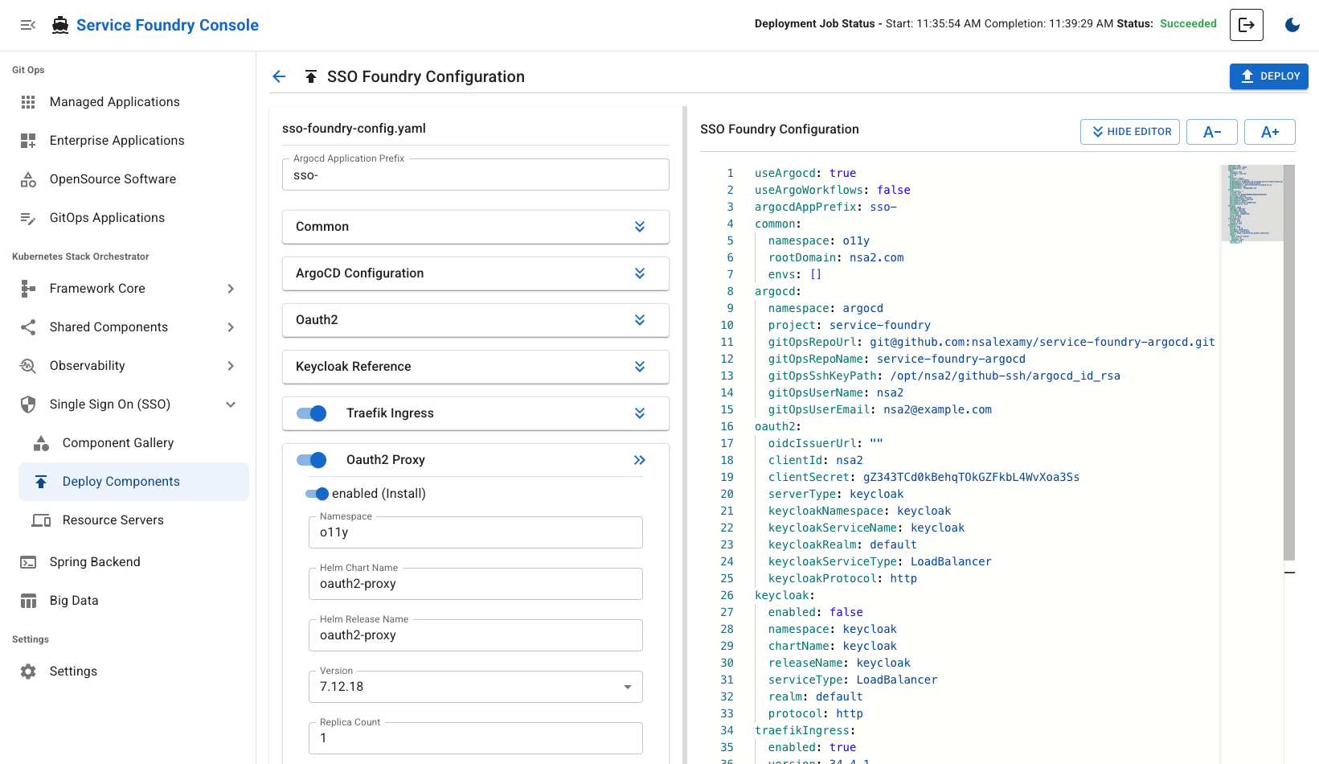Expand Observability submenu chevron

231,366
